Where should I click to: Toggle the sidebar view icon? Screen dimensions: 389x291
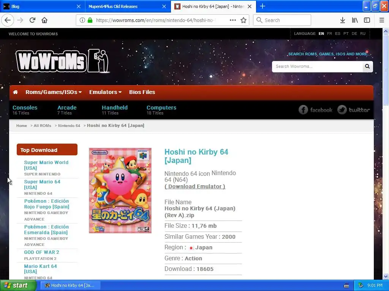pos(367,20)
